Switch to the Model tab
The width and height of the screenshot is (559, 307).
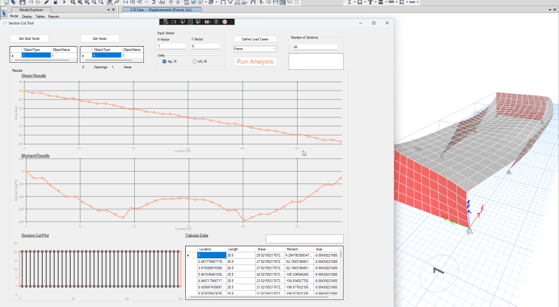click(14, 16)
